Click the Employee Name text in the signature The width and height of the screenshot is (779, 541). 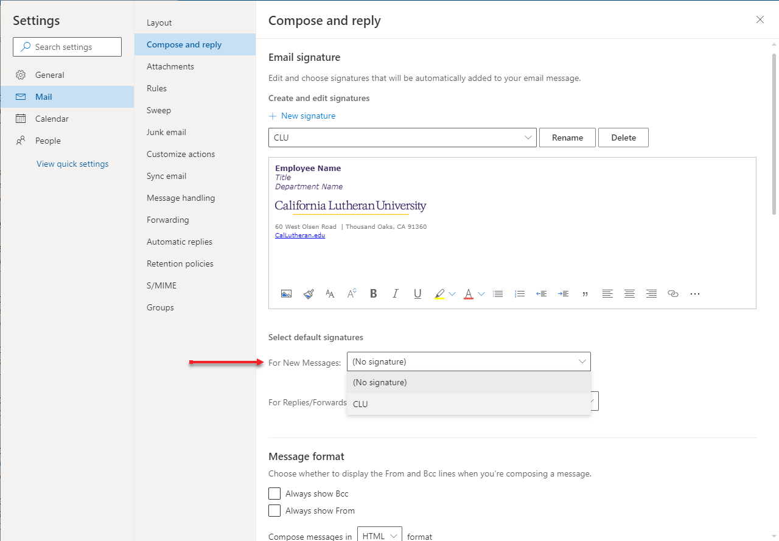[x=308, y=168]
